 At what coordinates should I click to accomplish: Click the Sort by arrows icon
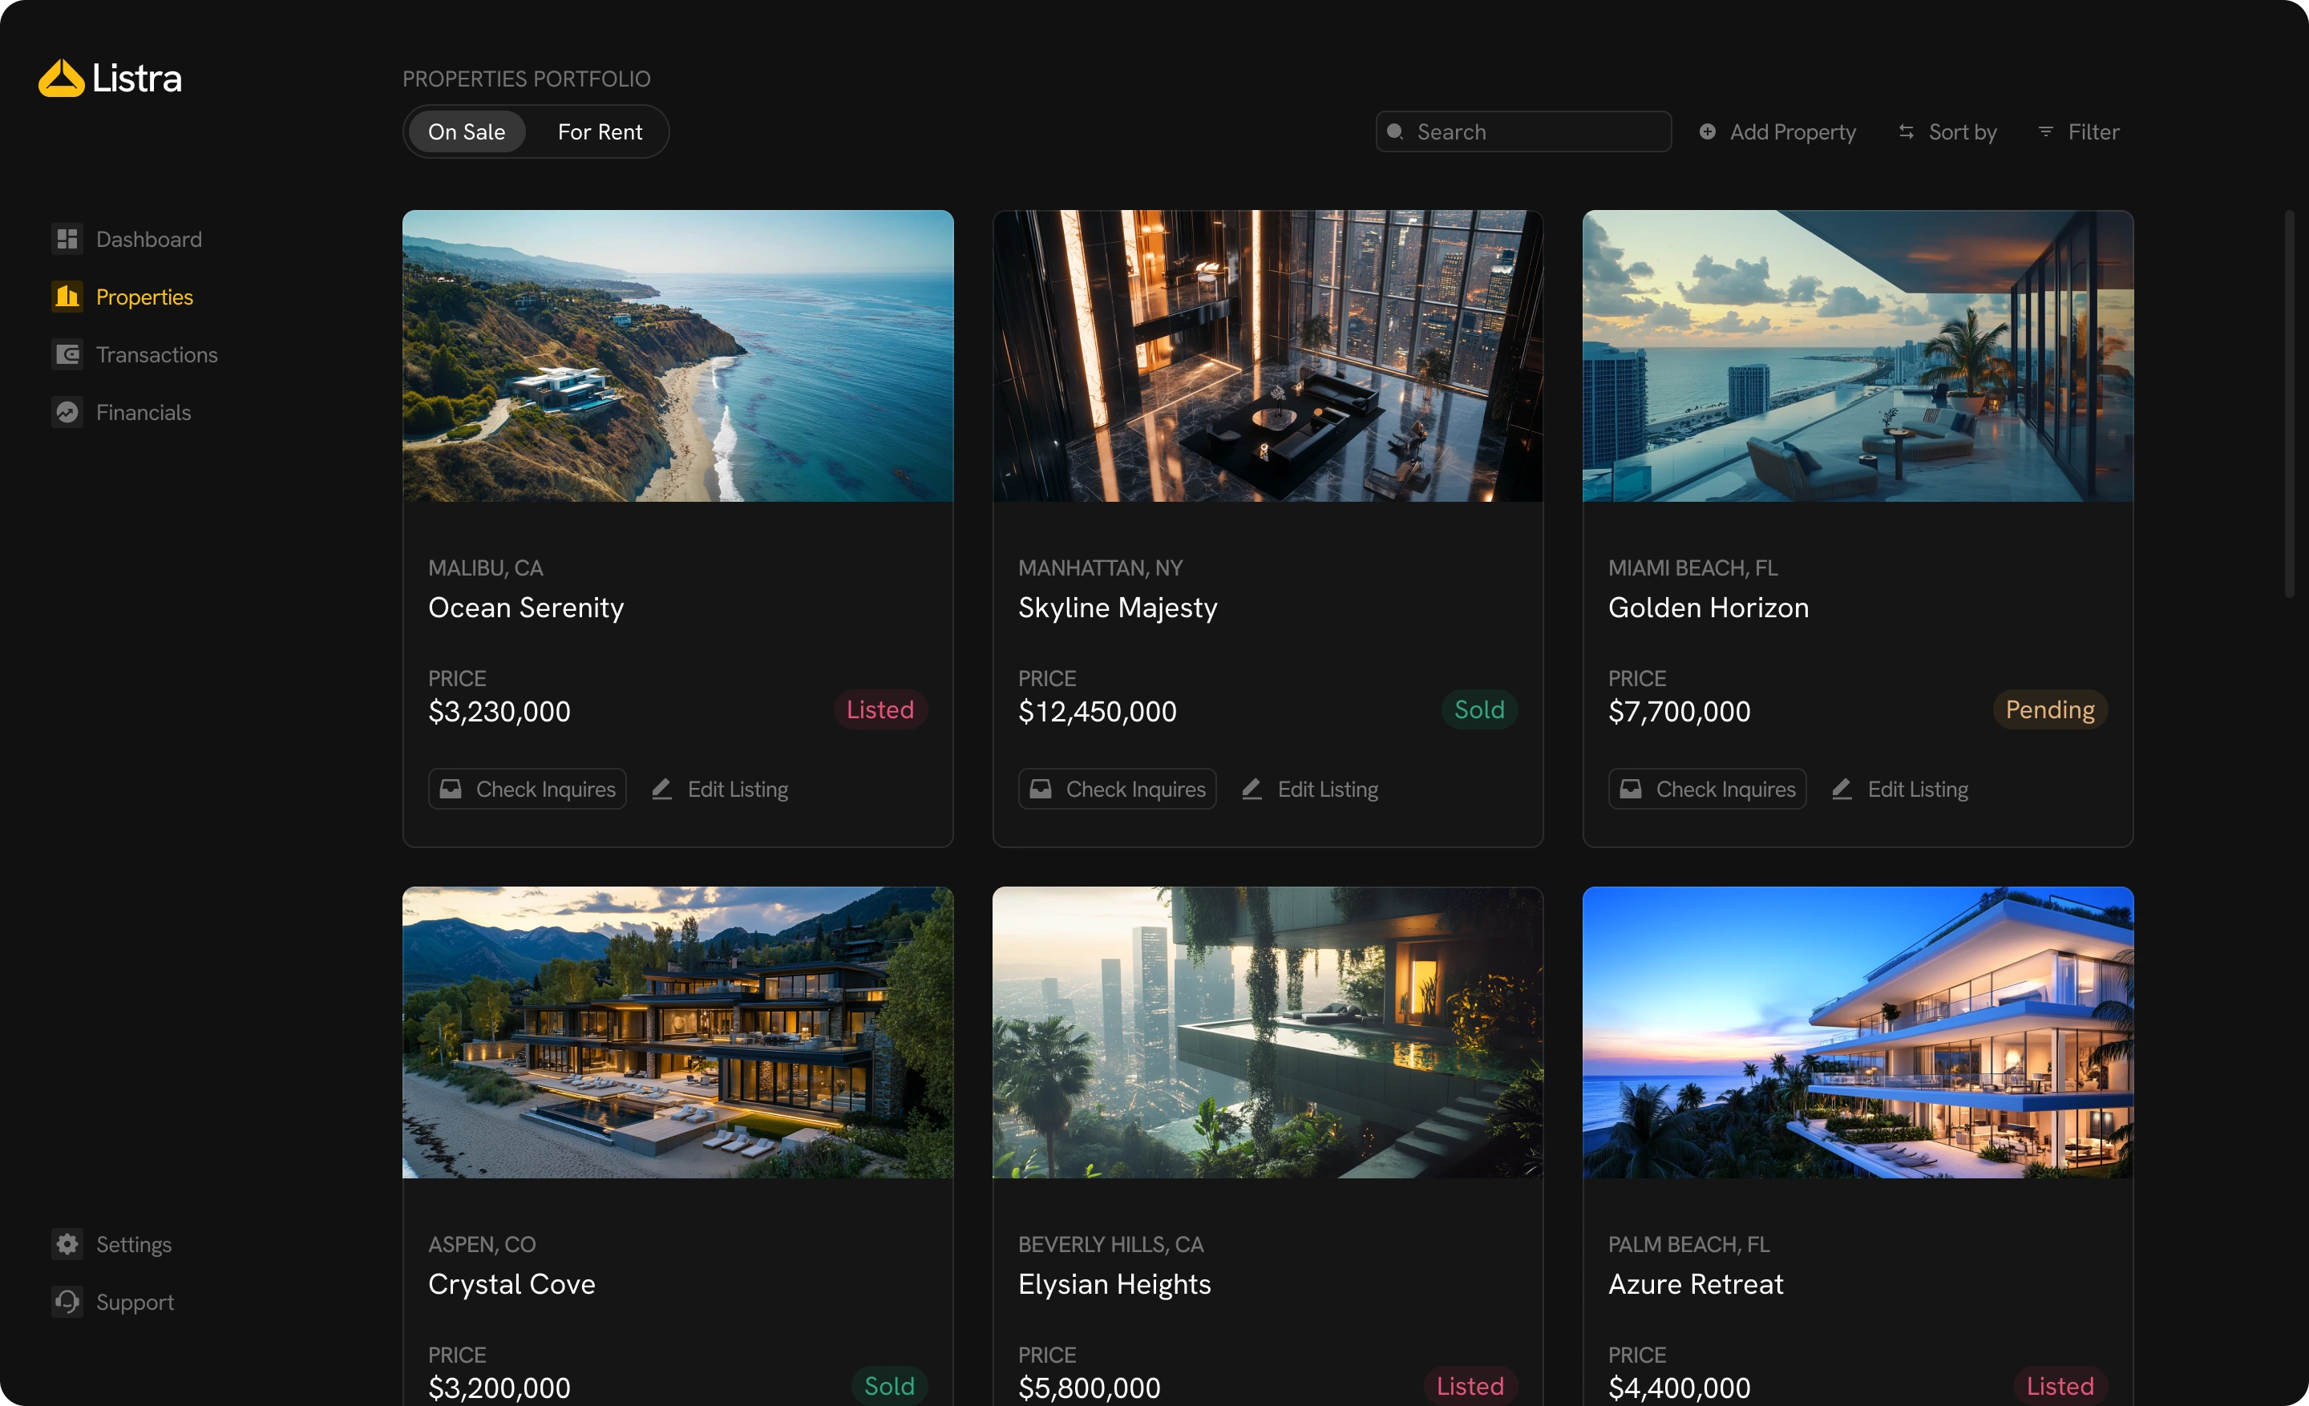coord(1906,132)
